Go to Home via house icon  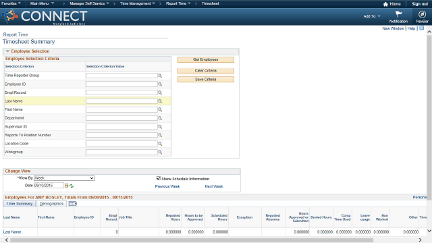tap(385, 4)
